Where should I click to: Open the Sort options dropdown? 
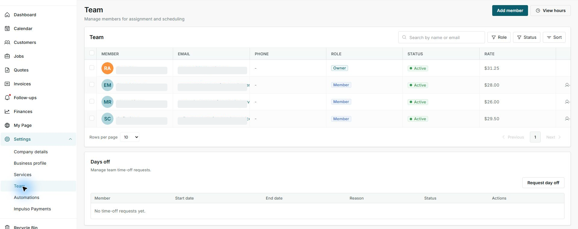click(x=554, y=37)
